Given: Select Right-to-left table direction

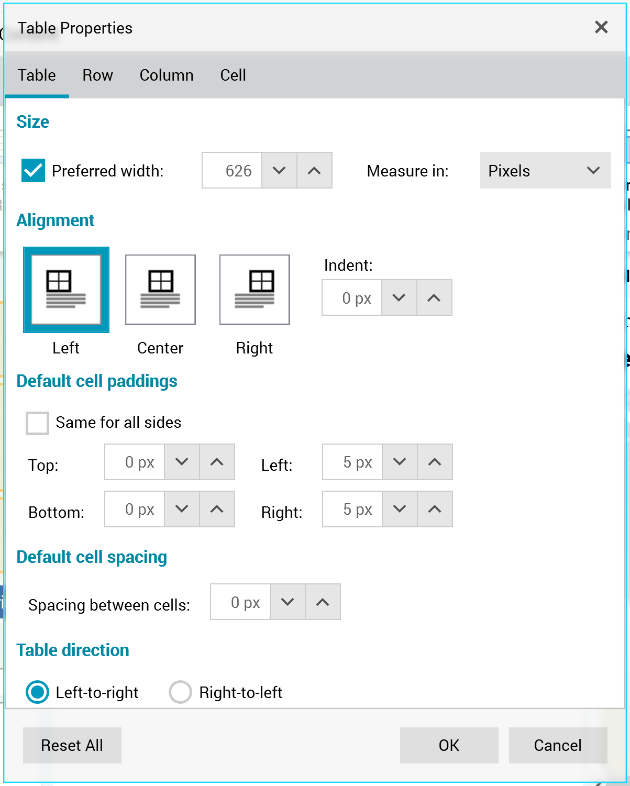Looking at the screenshot, I should 180,692.
